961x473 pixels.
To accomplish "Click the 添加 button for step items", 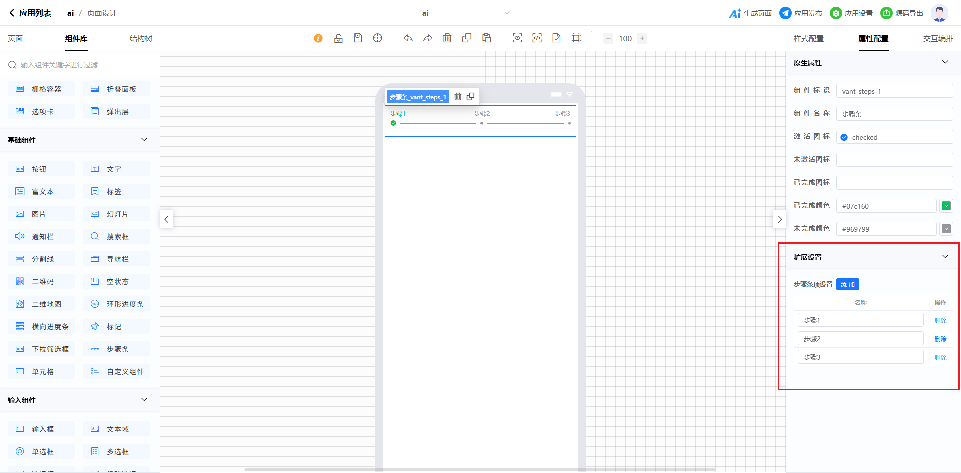I will pos(847,284).
